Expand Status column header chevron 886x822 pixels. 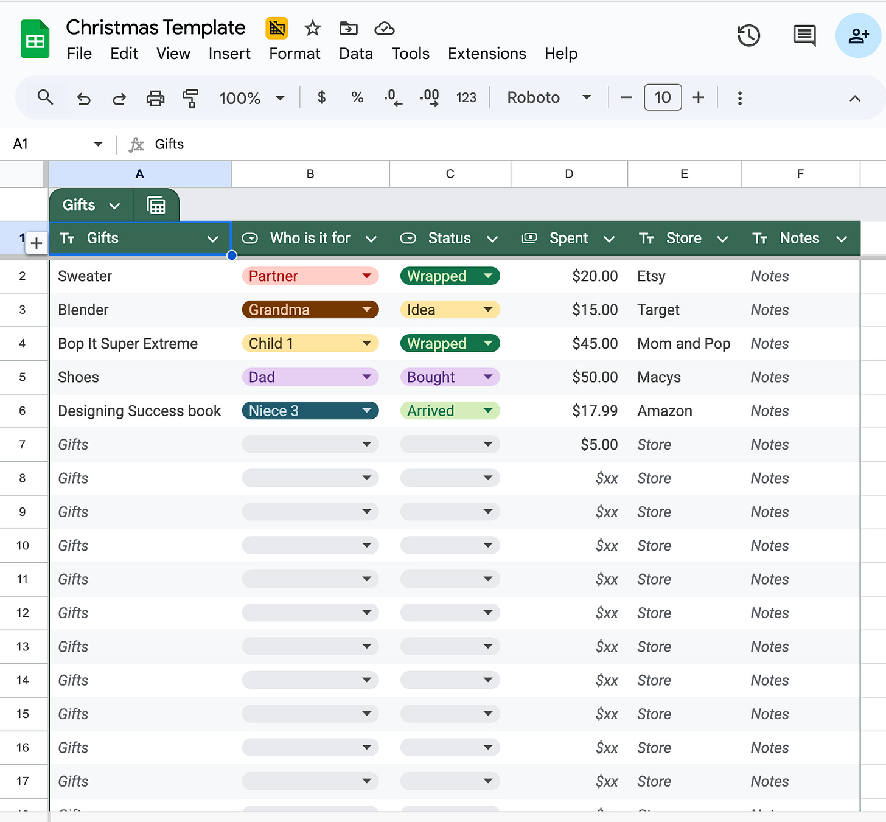(x=492, y=239)
